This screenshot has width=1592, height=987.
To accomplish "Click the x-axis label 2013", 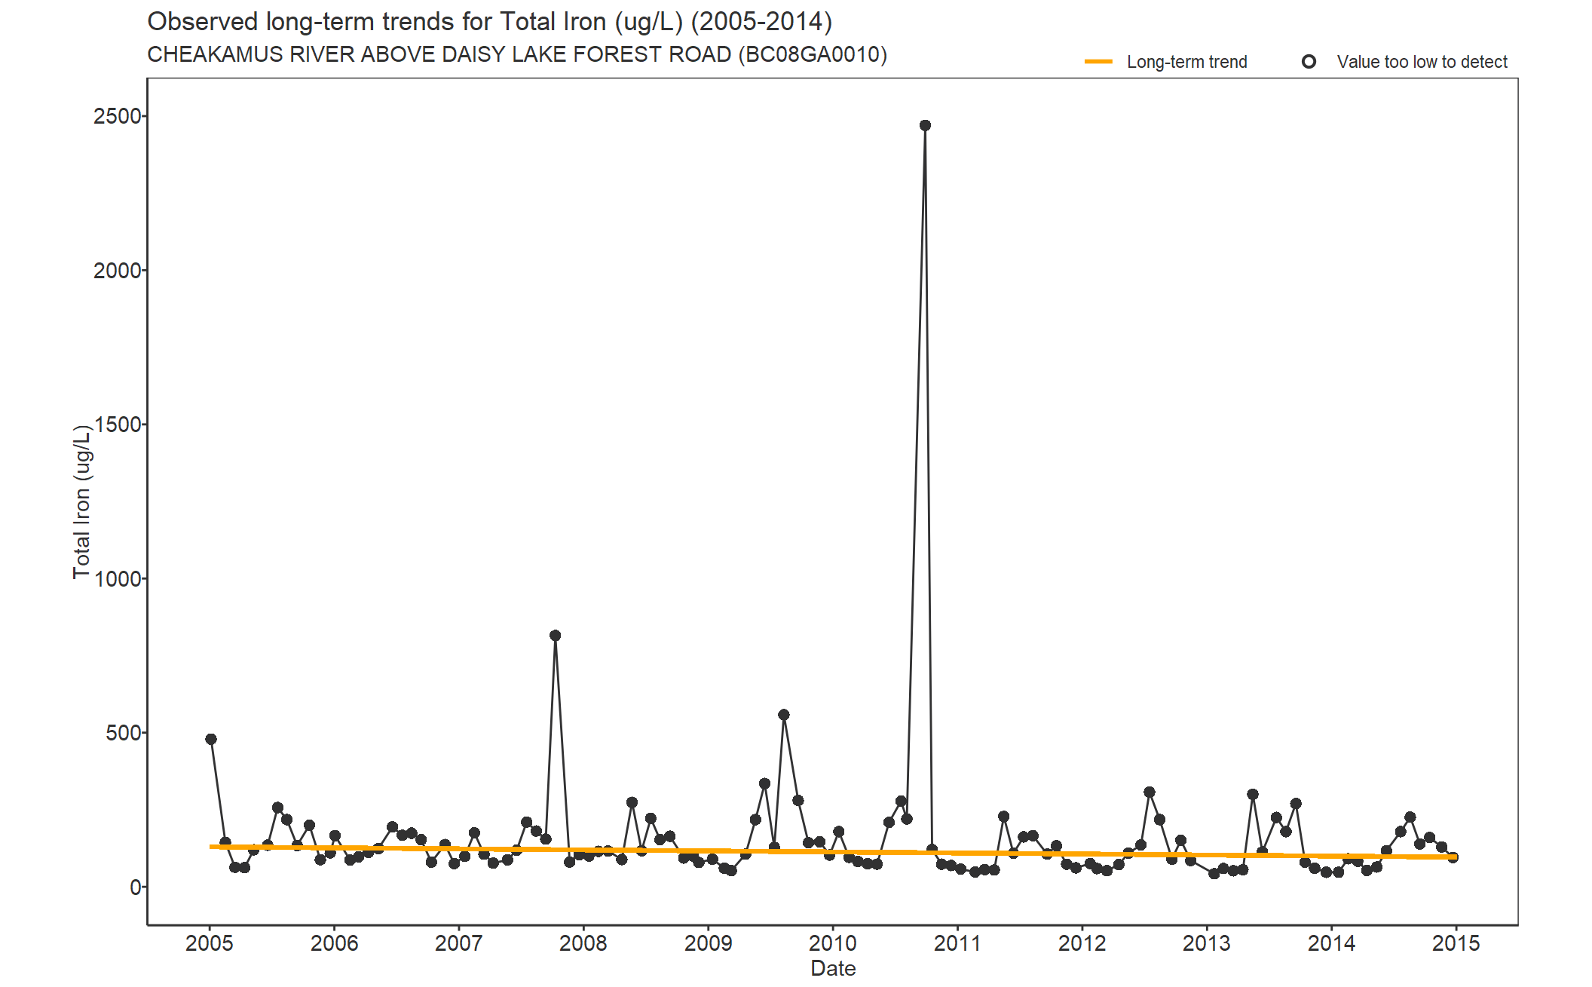I will pyautogui.click(x=1207, y=943).
